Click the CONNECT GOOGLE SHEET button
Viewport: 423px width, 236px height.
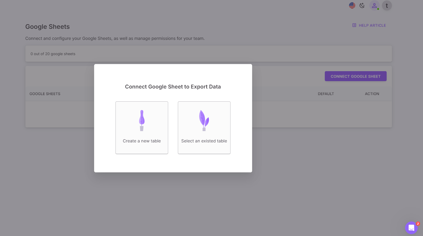pos(356,76)
